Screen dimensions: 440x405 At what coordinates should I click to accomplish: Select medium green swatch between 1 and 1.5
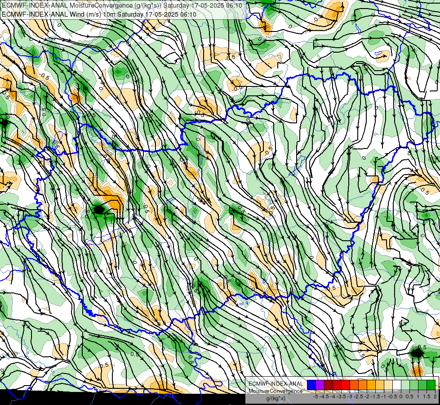[x=422, y=385]
